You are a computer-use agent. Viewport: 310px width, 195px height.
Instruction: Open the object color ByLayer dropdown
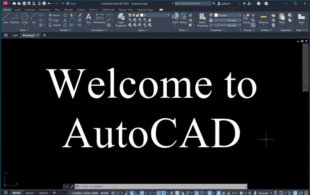pos(228,15)
